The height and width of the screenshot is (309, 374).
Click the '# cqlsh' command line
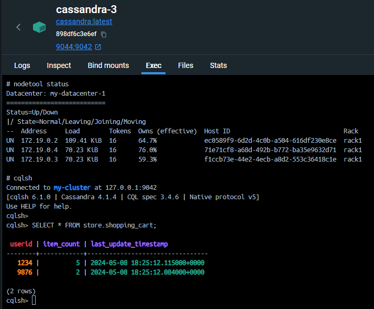click(19, 178)
